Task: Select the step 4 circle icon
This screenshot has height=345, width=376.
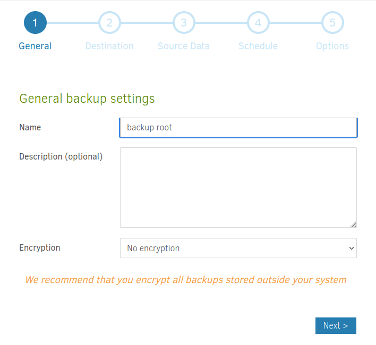Action: pyautogui.click(x=258, y=23)
